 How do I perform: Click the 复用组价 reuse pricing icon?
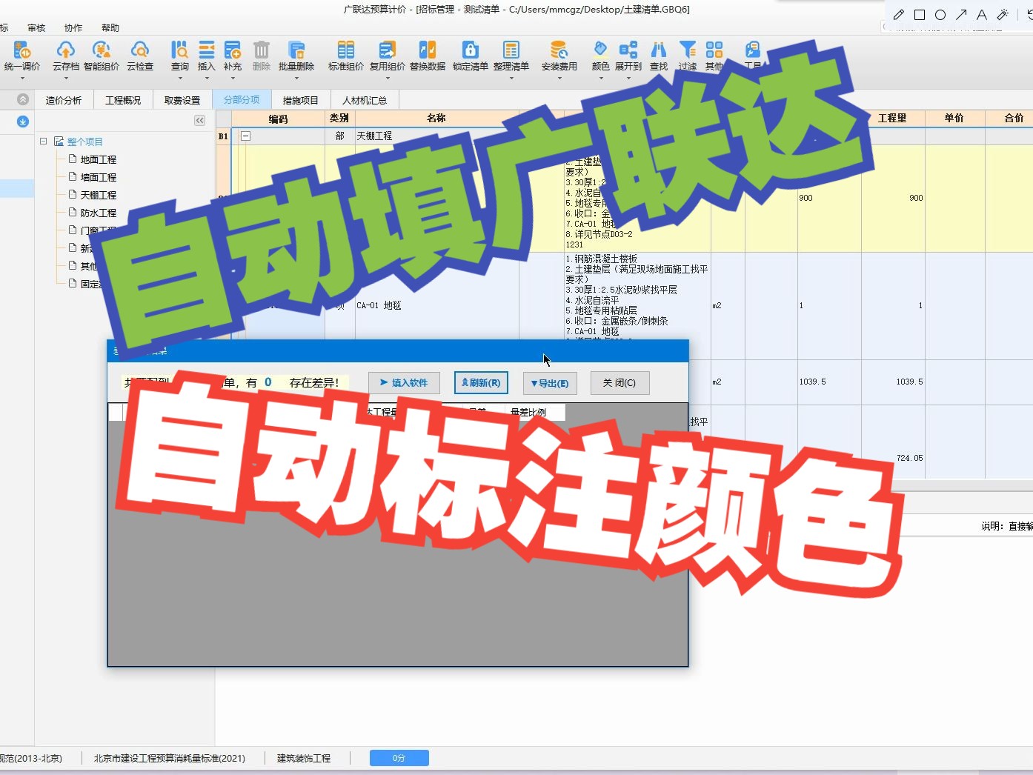[387, 50]
